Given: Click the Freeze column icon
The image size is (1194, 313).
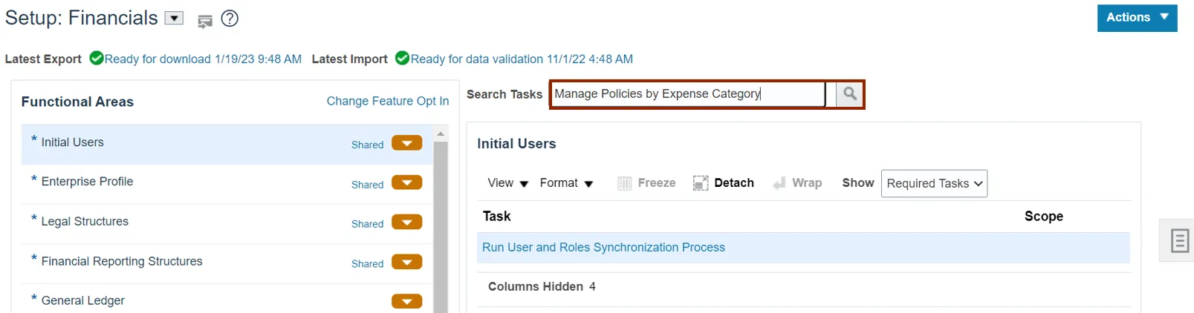Looking at the screenshot, I should coord(625,183).
